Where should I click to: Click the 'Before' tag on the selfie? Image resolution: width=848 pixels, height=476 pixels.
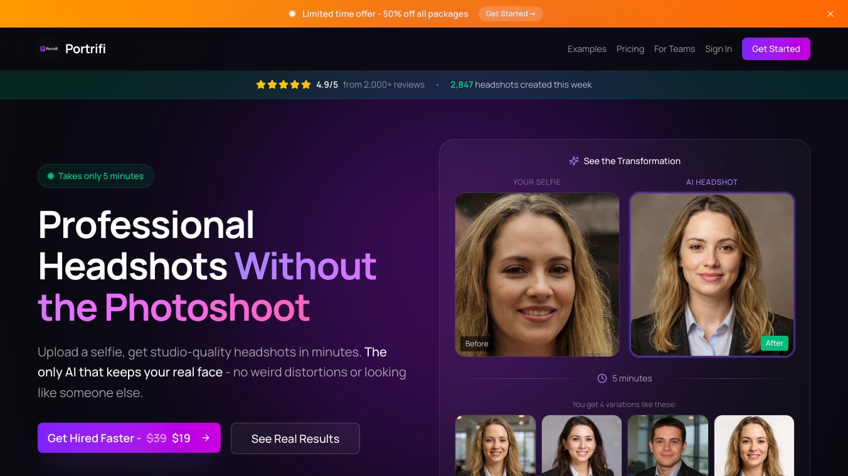coord(477,344)
